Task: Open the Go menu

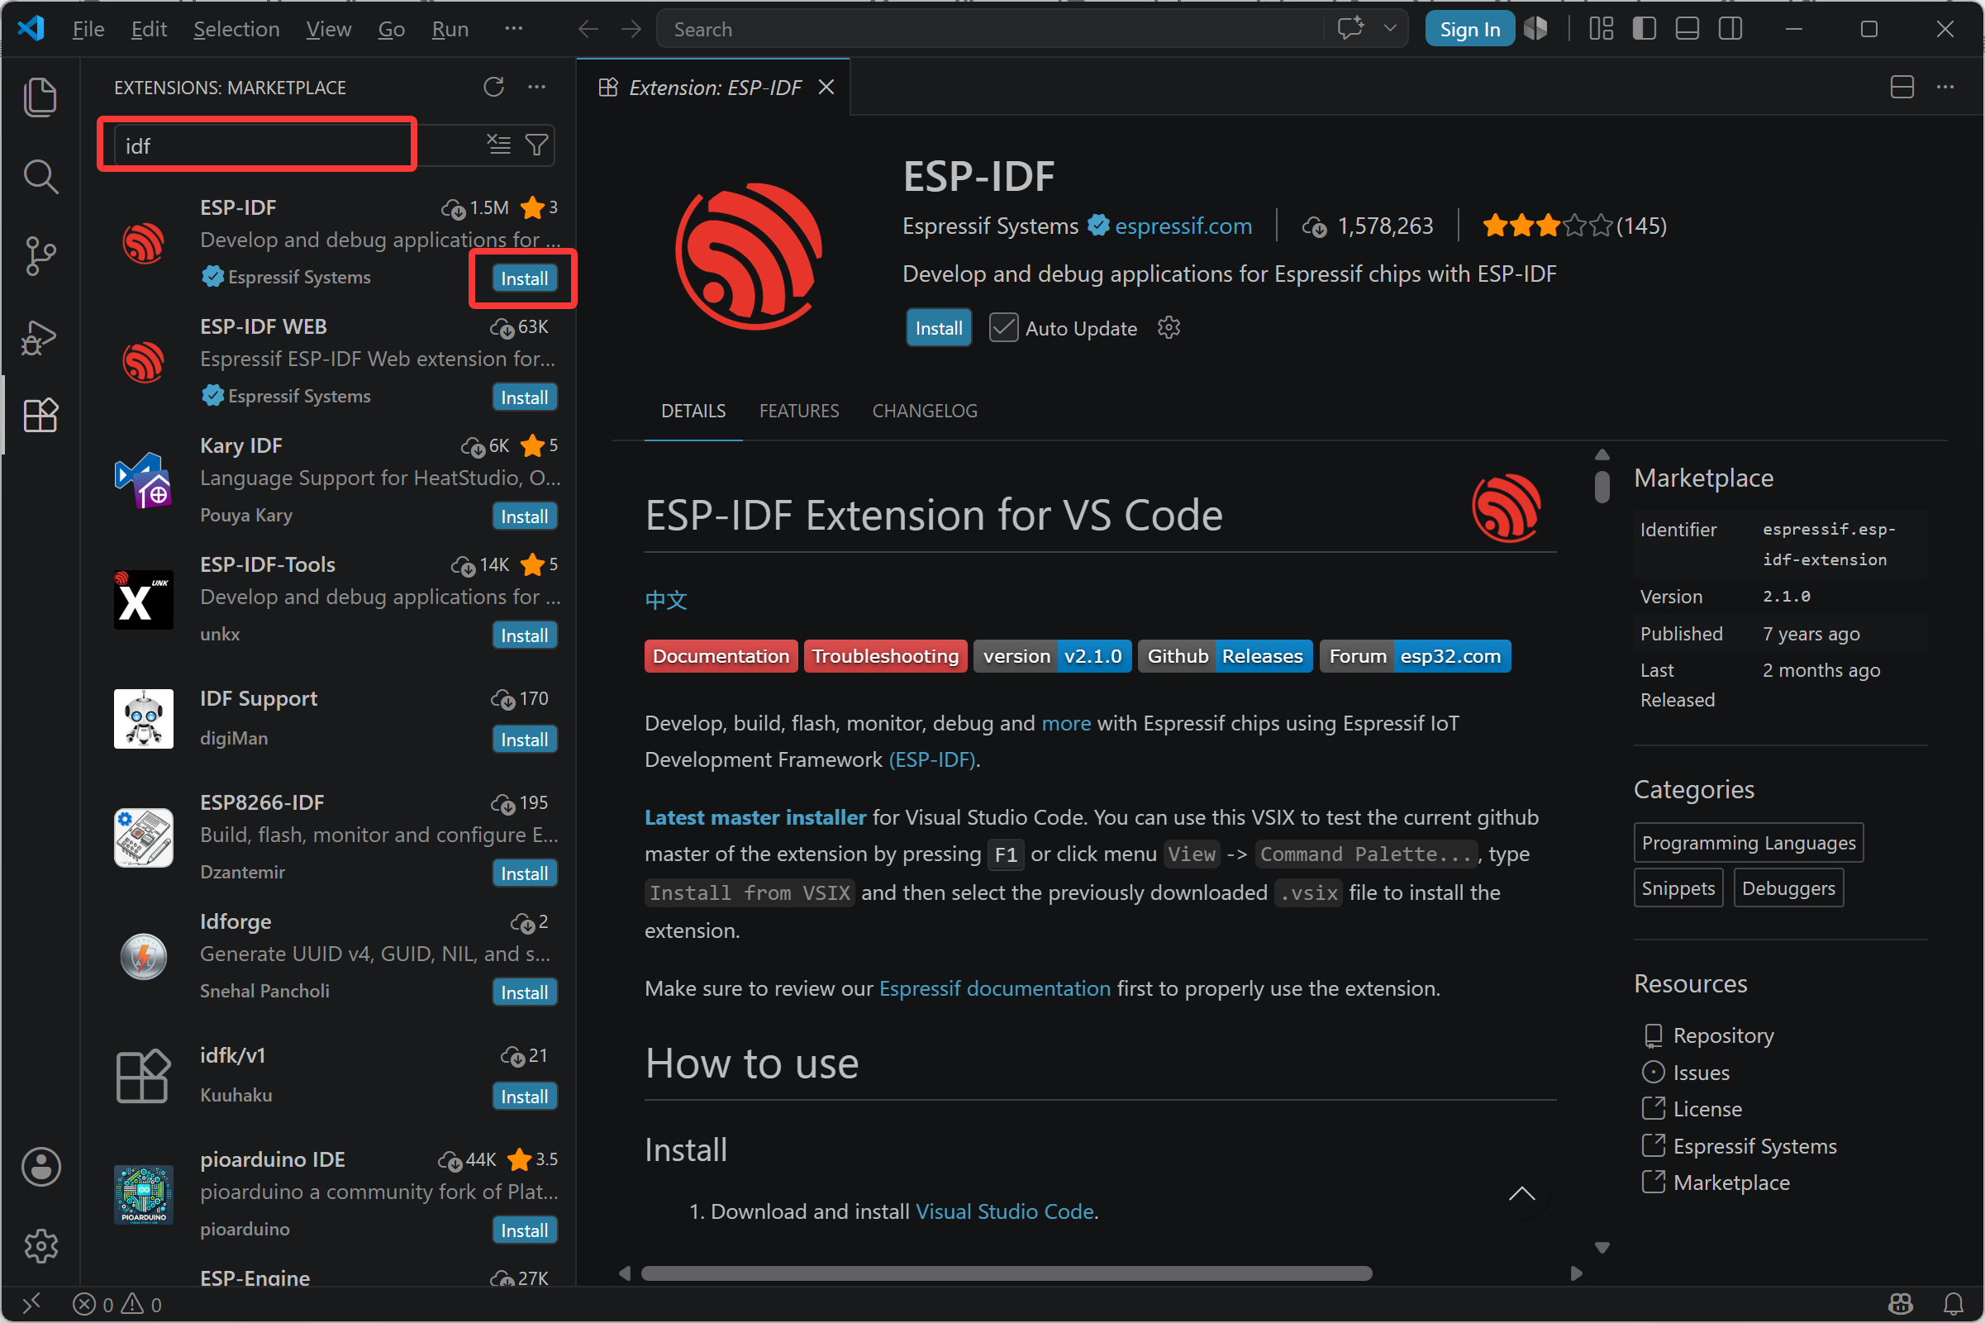Action: click(392, 30)
